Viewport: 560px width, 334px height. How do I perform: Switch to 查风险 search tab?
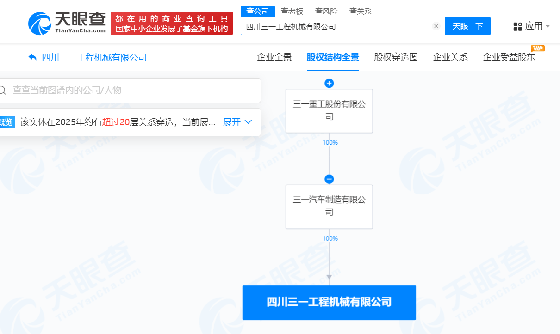[x=326, y=11]
